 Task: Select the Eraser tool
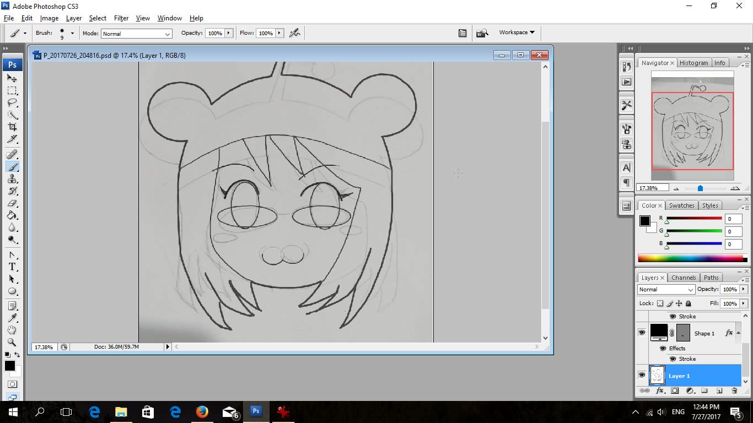pyautogui.click(x=12, y=203)
